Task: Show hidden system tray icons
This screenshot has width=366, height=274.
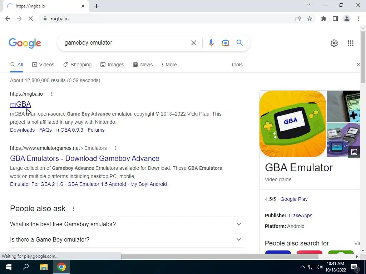Action: [302, 267]
